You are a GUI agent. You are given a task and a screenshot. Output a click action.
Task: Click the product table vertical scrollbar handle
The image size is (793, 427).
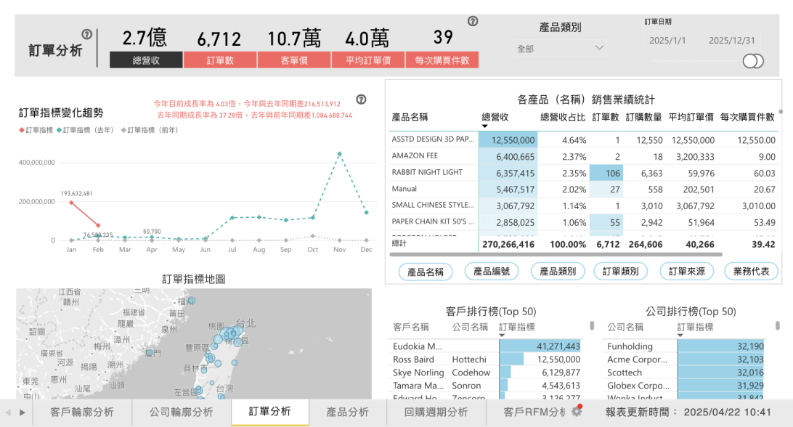[781, 112]
